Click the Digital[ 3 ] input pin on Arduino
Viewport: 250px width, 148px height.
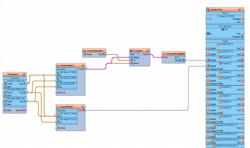(x=206, y=66)
